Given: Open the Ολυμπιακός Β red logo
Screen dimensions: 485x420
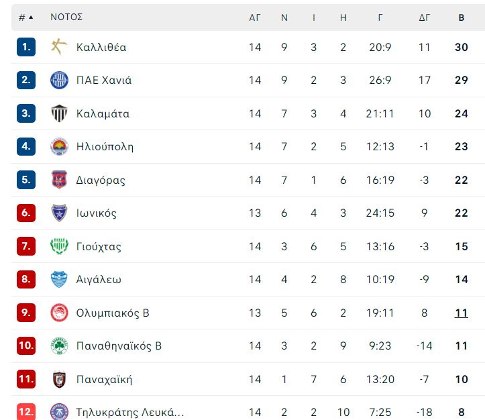Looking at the screenshot, I should (59, 313).
